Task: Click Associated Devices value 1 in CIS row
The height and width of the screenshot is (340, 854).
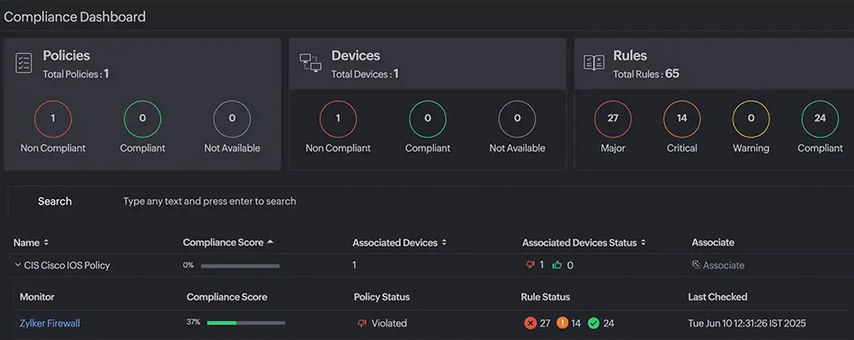Action: (x=354, y=265)
